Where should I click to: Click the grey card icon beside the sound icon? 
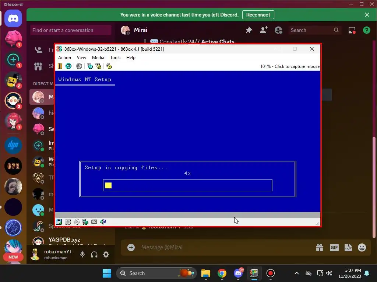pos(94,221)
